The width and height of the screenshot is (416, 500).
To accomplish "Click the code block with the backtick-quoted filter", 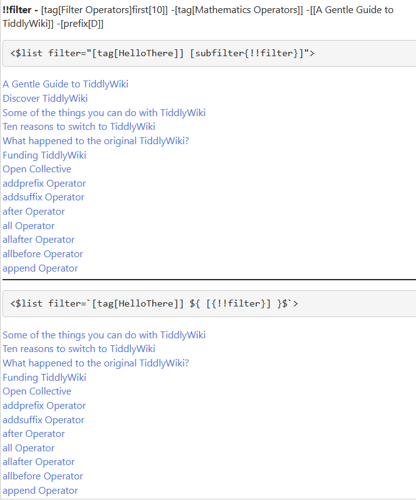I will coord(208,303).
